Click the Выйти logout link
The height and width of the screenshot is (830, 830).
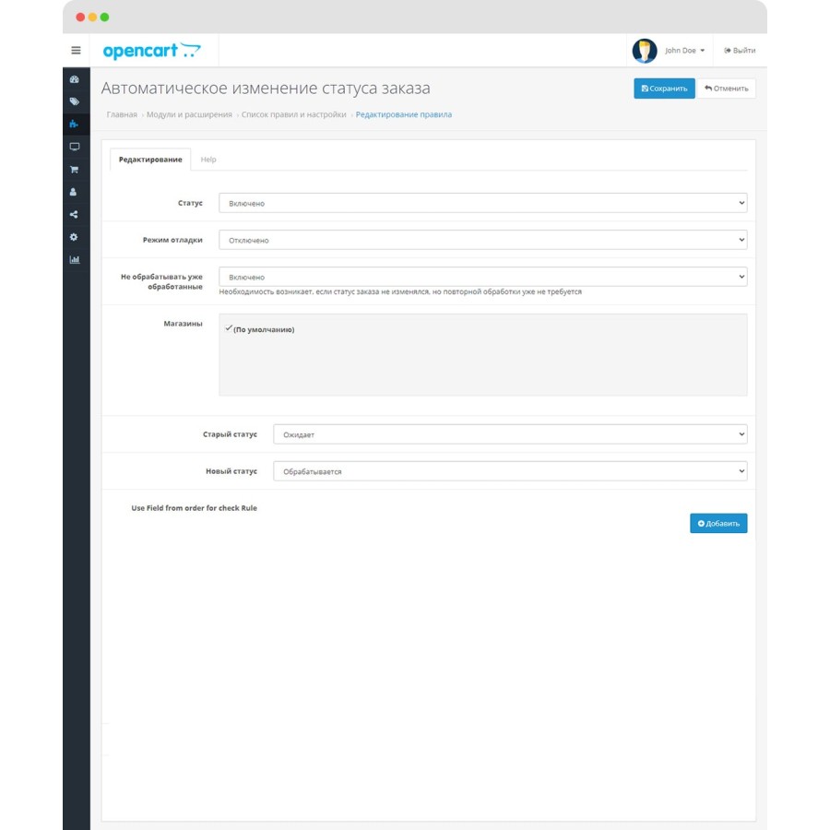740,51
